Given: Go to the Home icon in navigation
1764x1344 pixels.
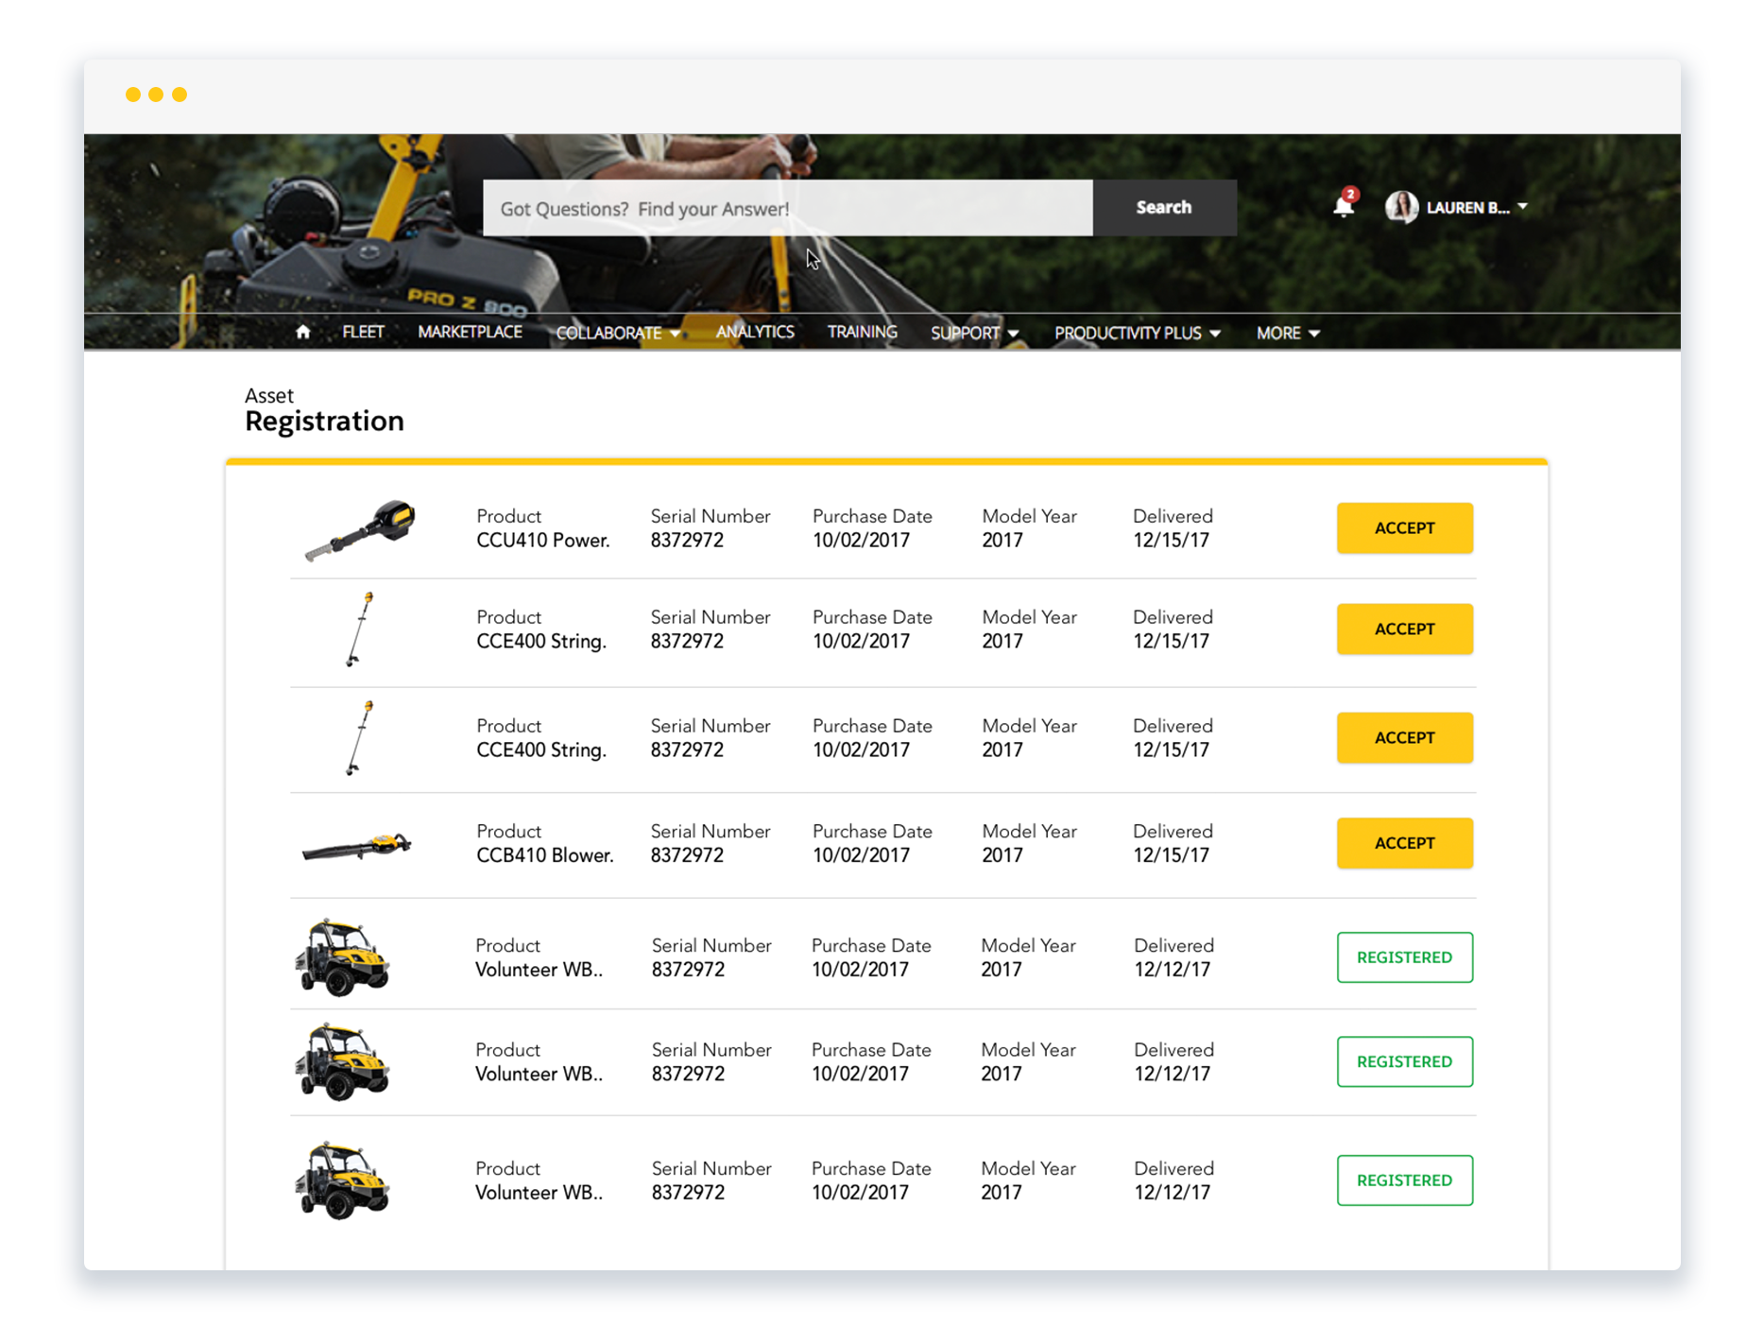Looking at the screenshot, I should tap(302, 332).
